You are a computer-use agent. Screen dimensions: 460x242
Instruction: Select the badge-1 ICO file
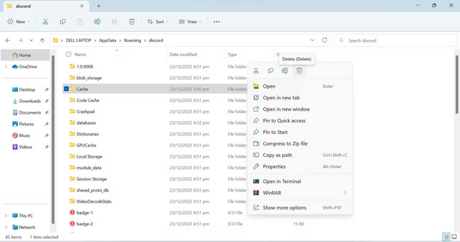tap(85, 213)
